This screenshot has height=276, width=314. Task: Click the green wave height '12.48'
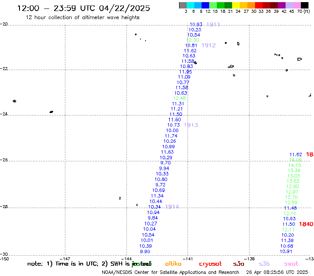179,98
